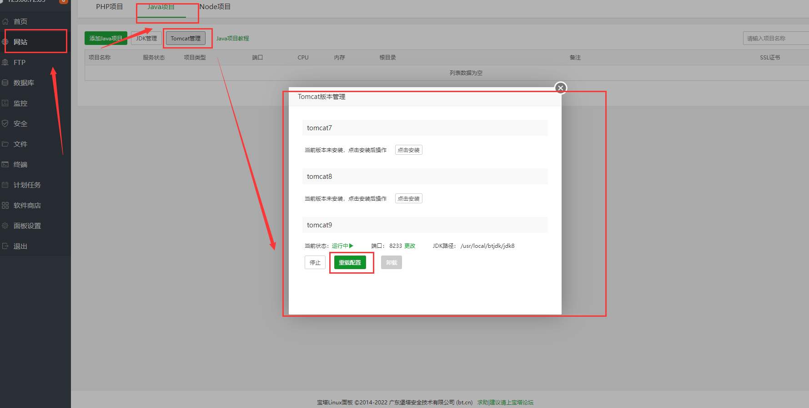
Task: Click the terminal icon beside 终端
Action: (5, 164)
